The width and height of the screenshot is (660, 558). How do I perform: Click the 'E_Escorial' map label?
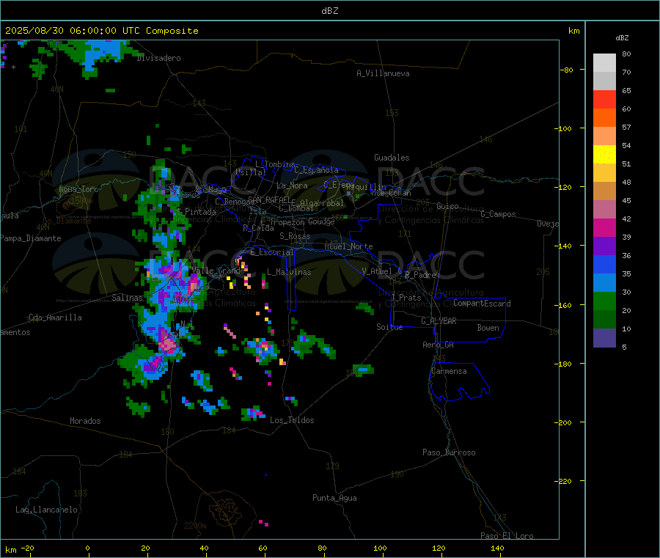272,252
